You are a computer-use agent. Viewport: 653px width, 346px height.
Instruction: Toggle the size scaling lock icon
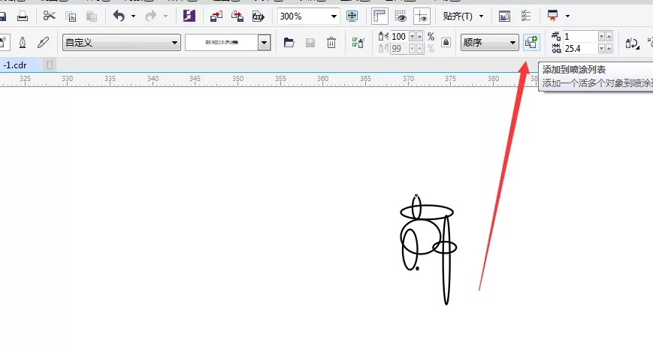click(446, 43)
